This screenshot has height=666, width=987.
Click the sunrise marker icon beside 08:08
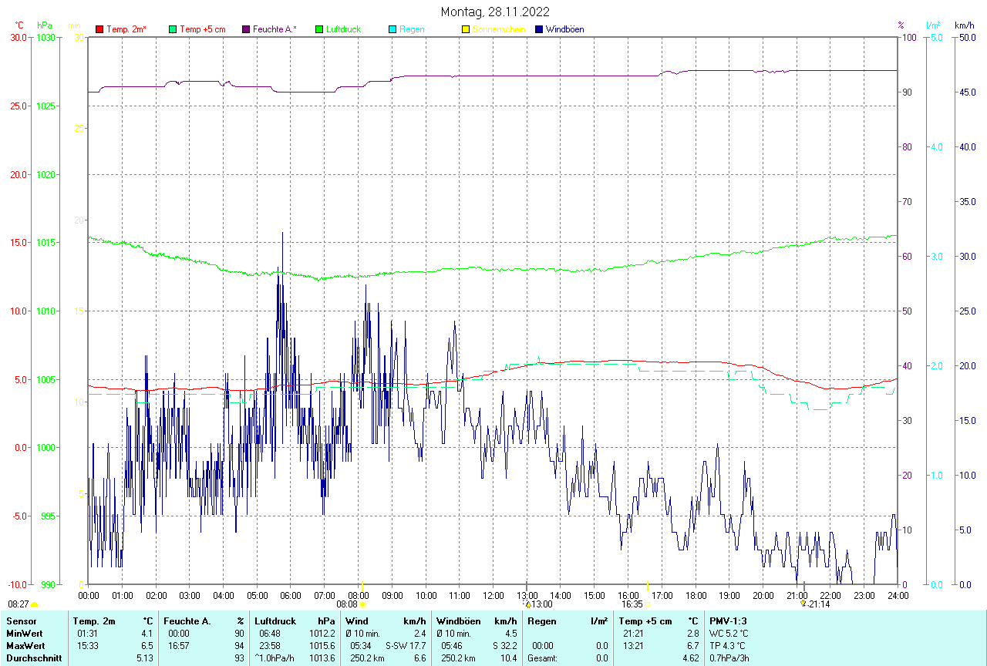pyautogui.click(x=362, y=605)
